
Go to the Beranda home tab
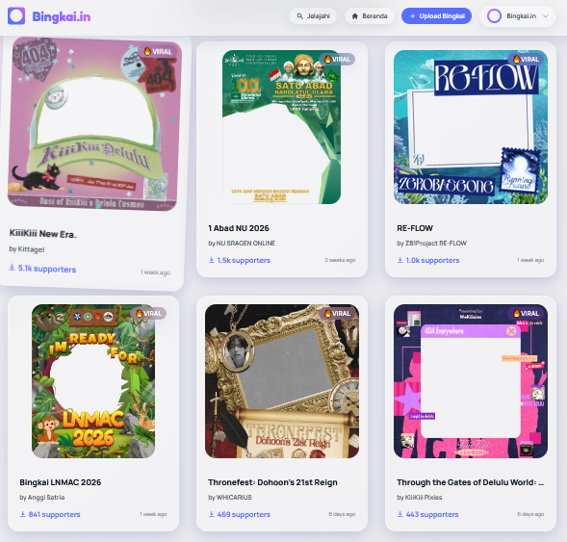[370, 16]
